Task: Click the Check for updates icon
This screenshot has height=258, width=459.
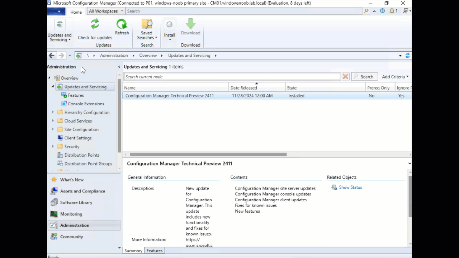Action: coord(95,25)
